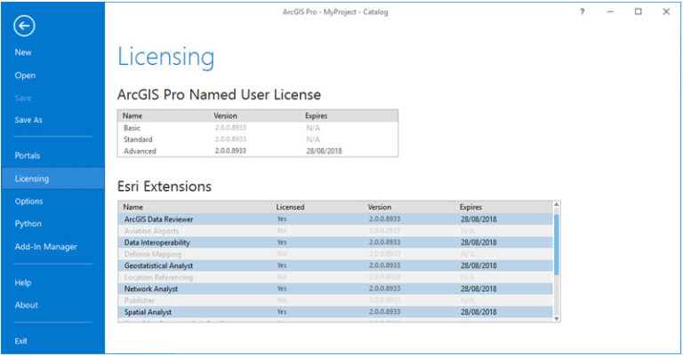
Task: Maximize the ArcGIS Pro window
Action: click(639, 12)
